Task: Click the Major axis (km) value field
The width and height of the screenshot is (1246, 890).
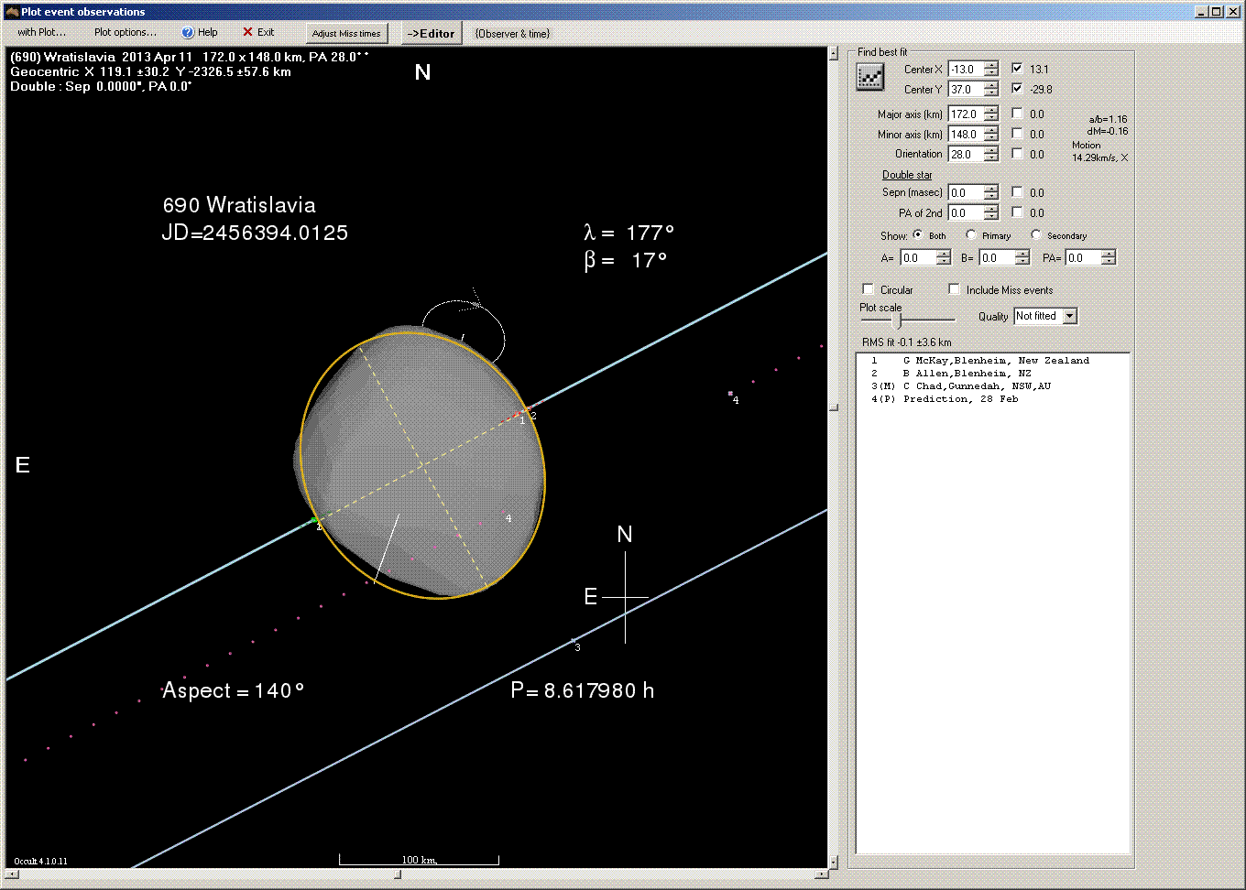Action: point(966,114)
